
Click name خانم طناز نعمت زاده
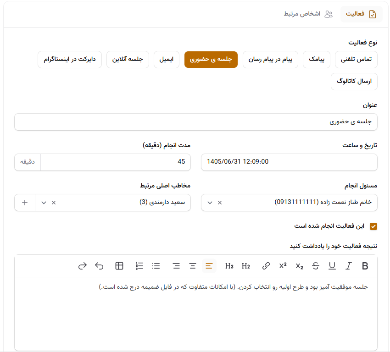pos(345,202)
